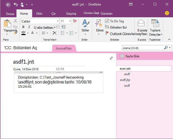Viewport: 173px width, 139px height.
Task: Click Outlook Görevleri flag button
Action: 120,34
